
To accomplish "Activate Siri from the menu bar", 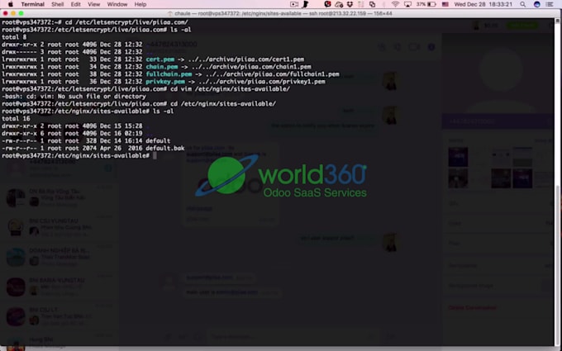I will point(536,4).
